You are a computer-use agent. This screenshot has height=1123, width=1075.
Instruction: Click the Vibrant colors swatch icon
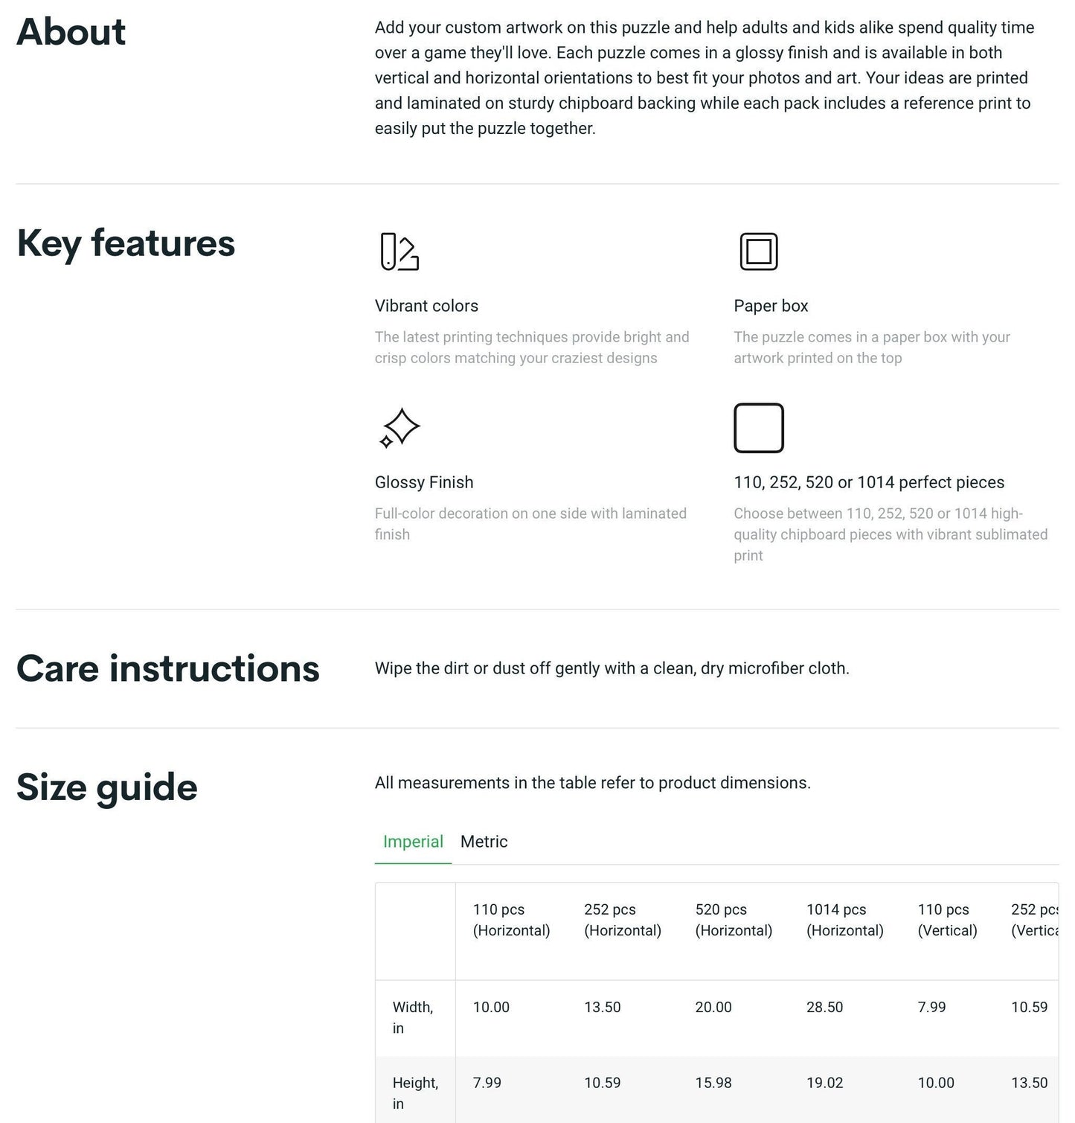[x=399, y=252]
